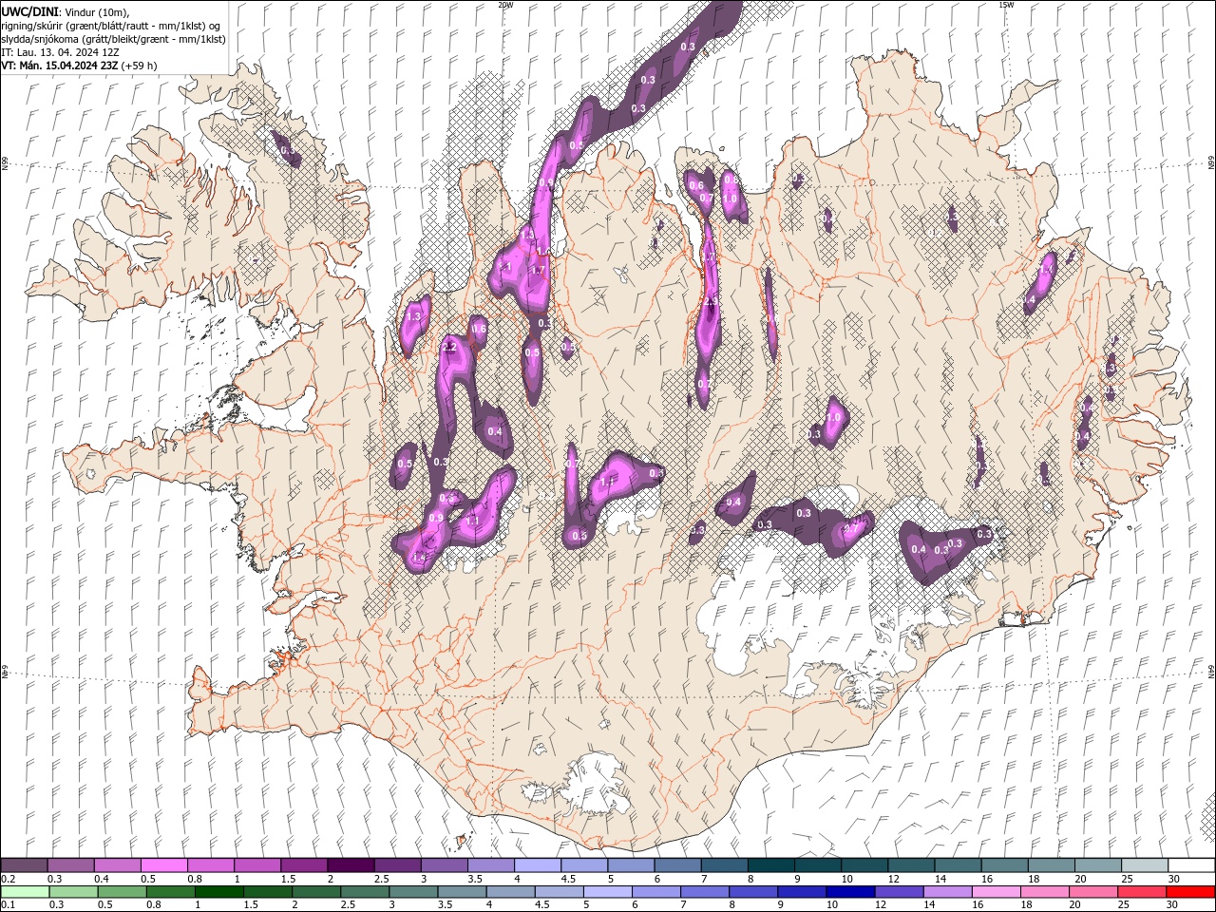Image resolution: width=1216 pixels, height=912 pixels.
Task: Pick rain scale swatch between 5 and 6
Action: [x=607, y=892]
